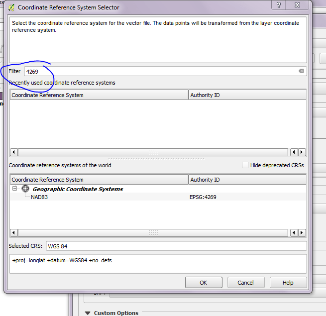Screen dimensions: 326x316
Task: Sort world list by Authority ID header
Action: point(247,180)
